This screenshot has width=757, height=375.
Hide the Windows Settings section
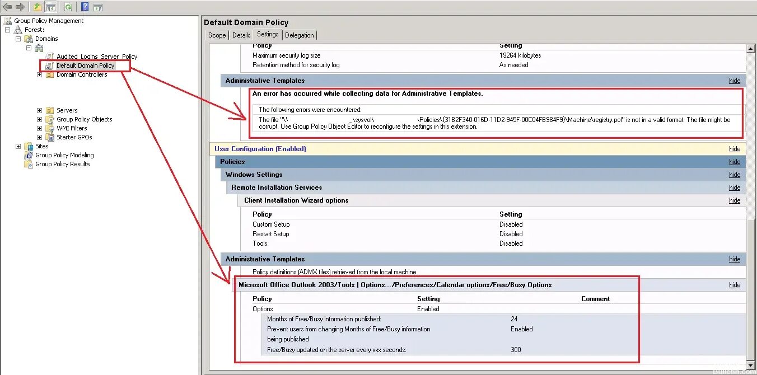click(735, 175)
